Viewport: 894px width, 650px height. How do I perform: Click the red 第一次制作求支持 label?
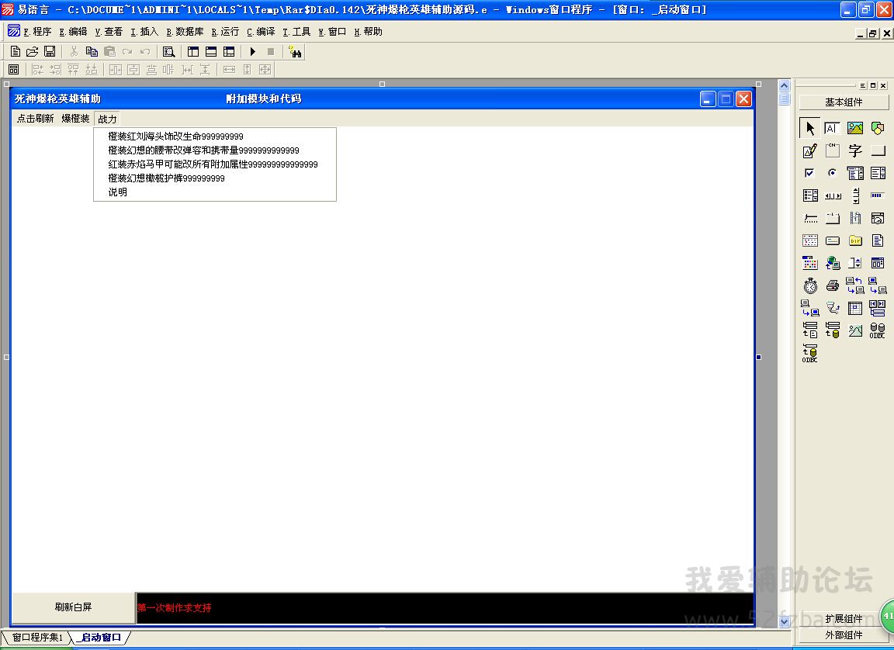175,608
